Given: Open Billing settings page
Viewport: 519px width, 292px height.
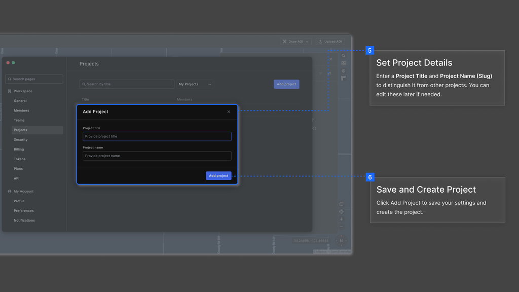Looking at the screenshot, I should pyautogui.click(x=19, y=150).
